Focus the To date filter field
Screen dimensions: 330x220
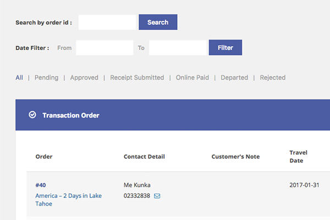point(178,48)
